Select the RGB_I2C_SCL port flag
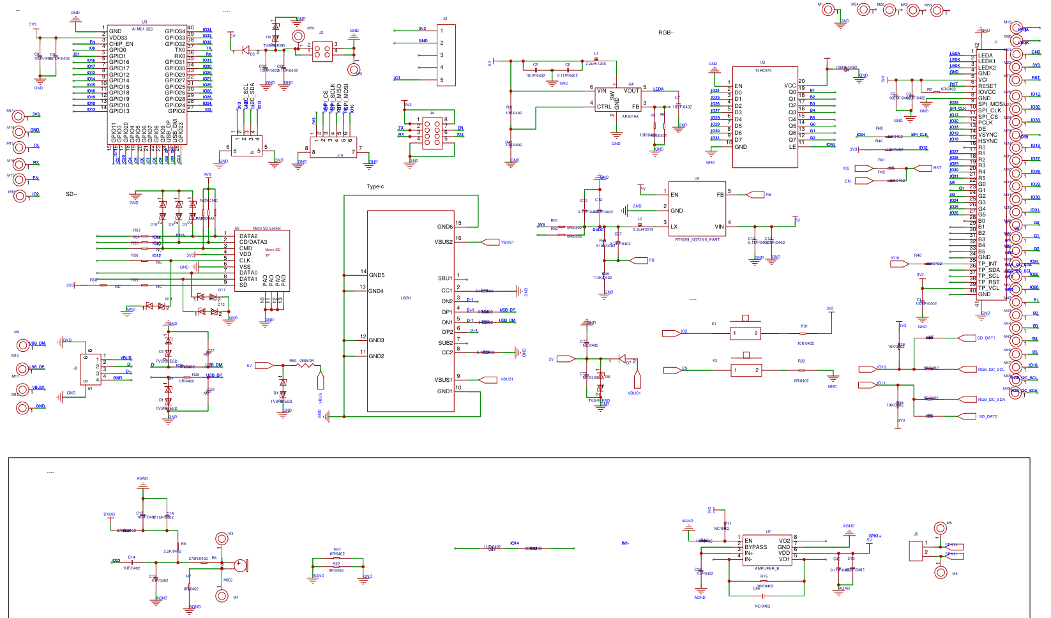Image resolution: width=1051 pixels, height=618 pixels. [968, 369]
